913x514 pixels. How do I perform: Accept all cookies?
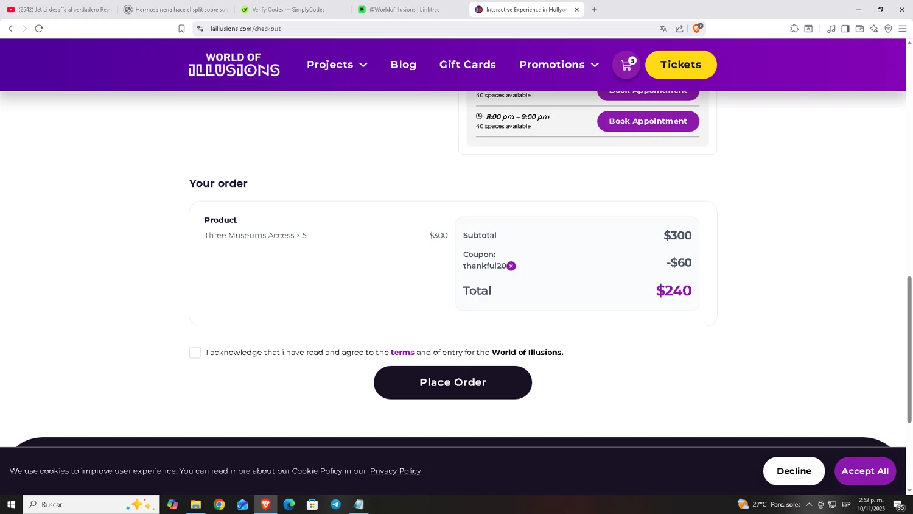(x=865, y=471)
